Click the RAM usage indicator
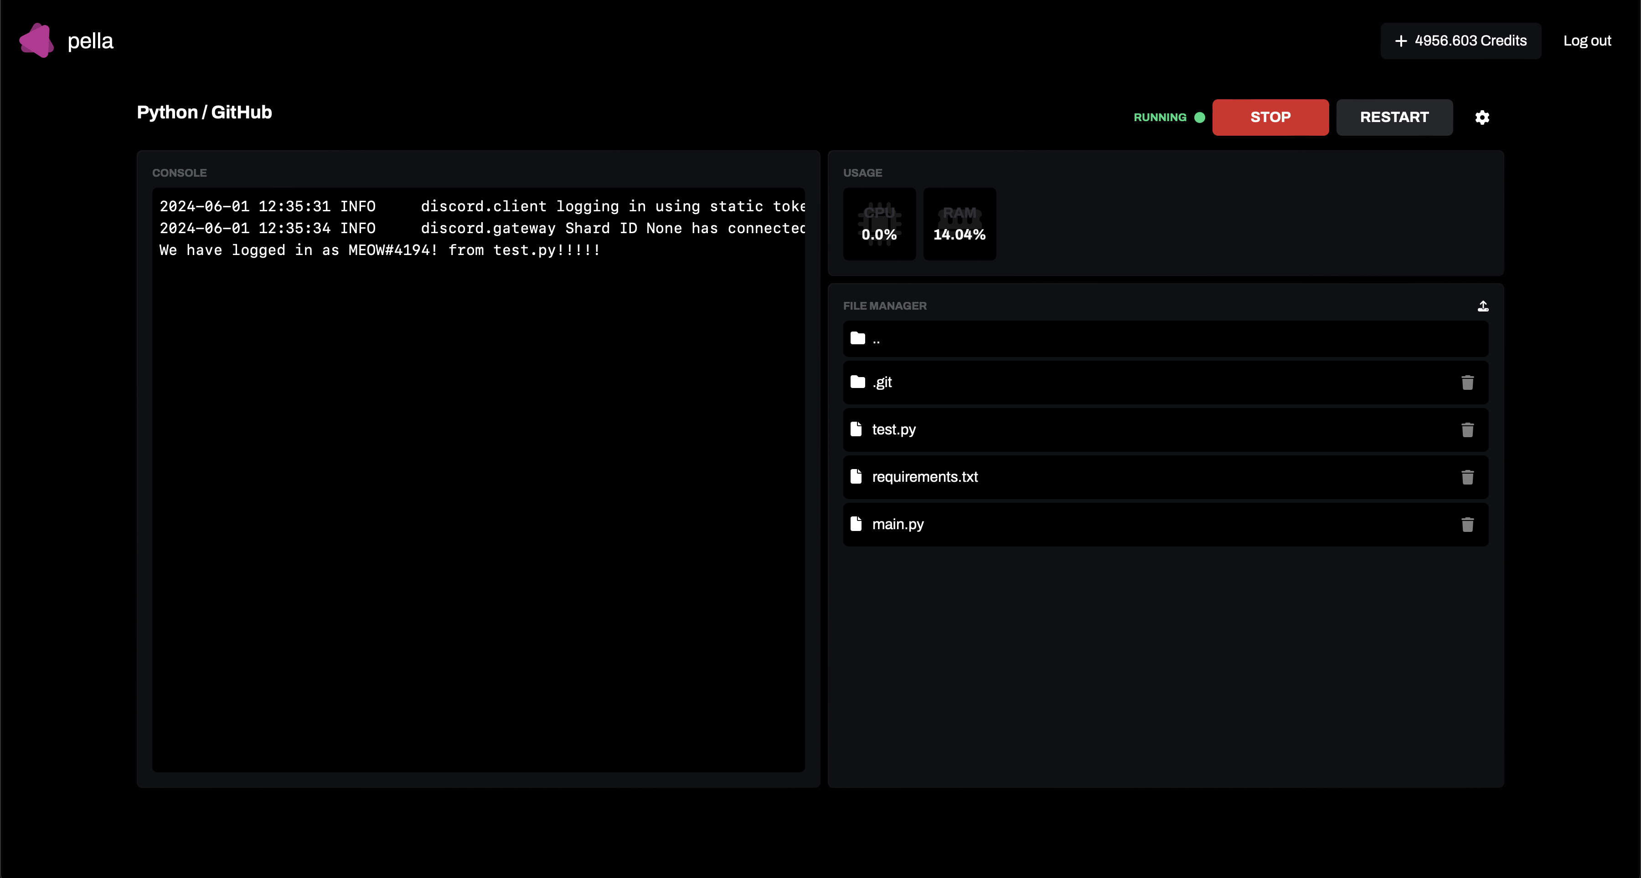Viewport: 1641px width, 878px height. [x=959, y=224]
